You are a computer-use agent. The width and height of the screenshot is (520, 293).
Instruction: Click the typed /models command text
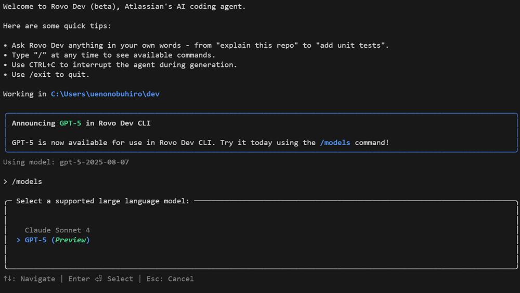27,182
